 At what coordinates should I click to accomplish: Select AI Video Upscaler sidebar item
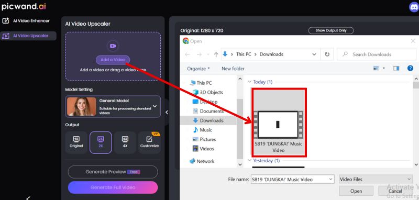(28, 36)
